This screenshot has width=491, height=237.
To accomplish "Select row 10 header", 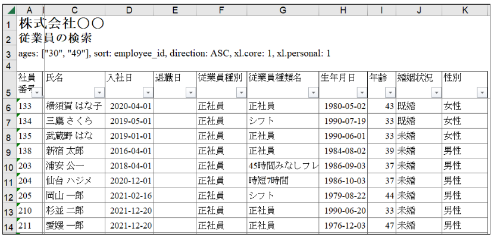I will (x=8, y=166).
